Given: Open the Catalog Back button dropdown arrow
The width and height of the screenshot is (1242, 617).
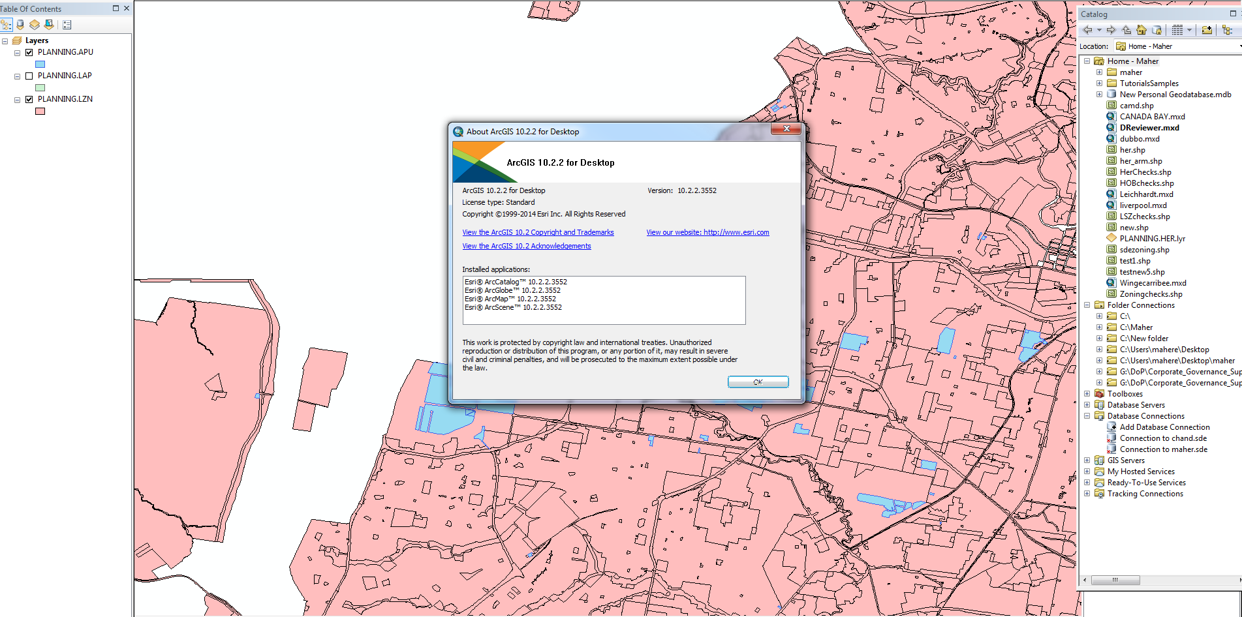Looking at the screenshot, I should (1098, 29).
